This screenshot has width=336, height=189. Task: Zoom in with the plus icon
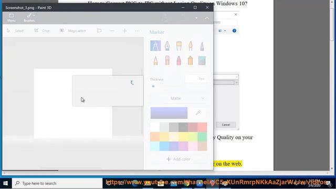coord(125,31)
